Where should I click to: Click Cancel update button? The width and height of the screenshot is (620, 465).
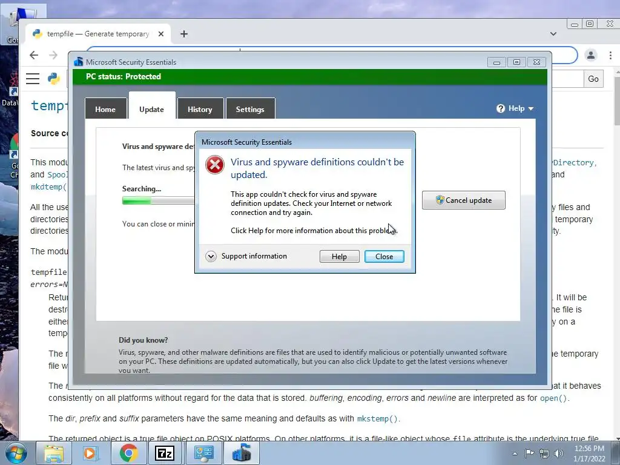(x=463, y=200)
